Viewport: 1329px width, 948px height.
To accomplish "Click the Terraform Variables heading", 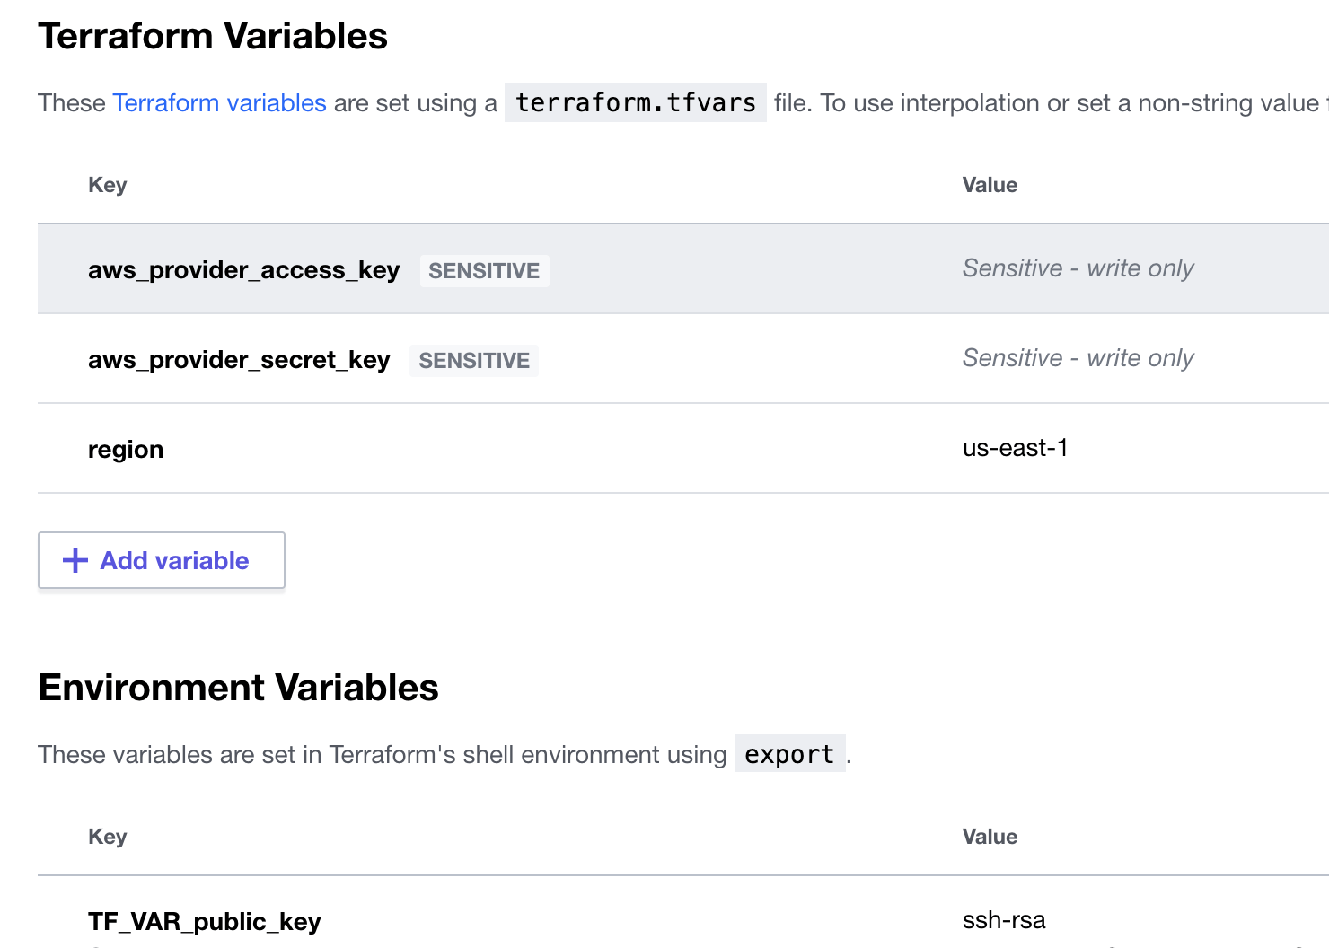I will click(x=213, y=36).
